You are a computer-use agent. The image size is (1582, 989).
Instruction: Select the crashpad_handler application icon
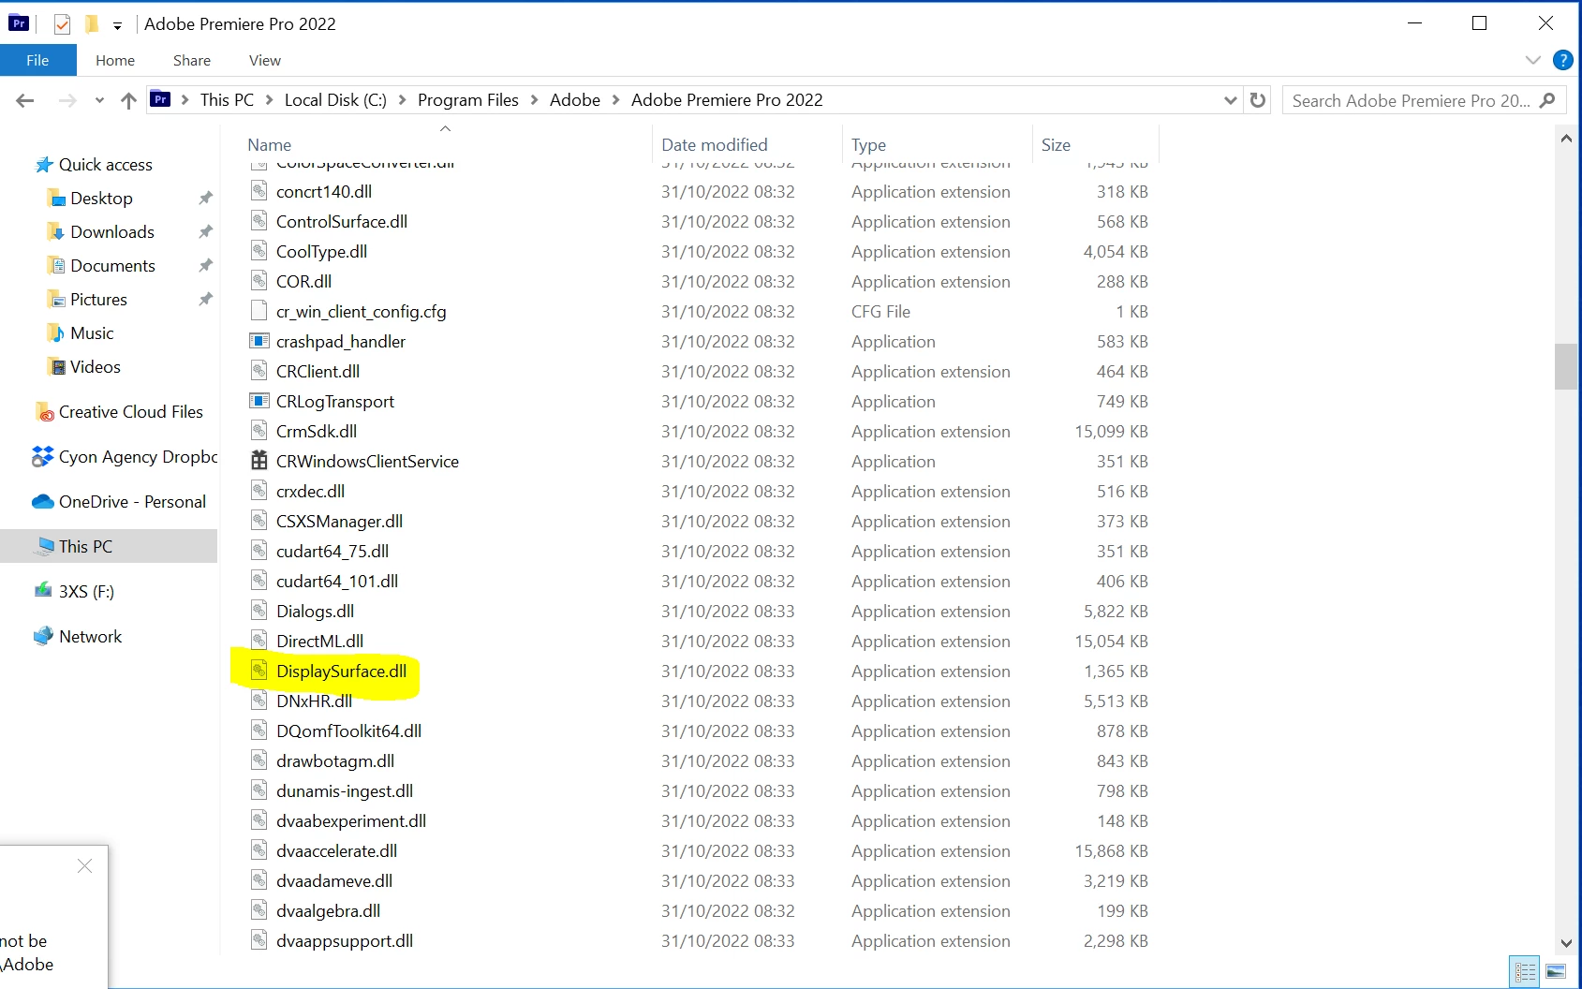[x=259, y=341]
